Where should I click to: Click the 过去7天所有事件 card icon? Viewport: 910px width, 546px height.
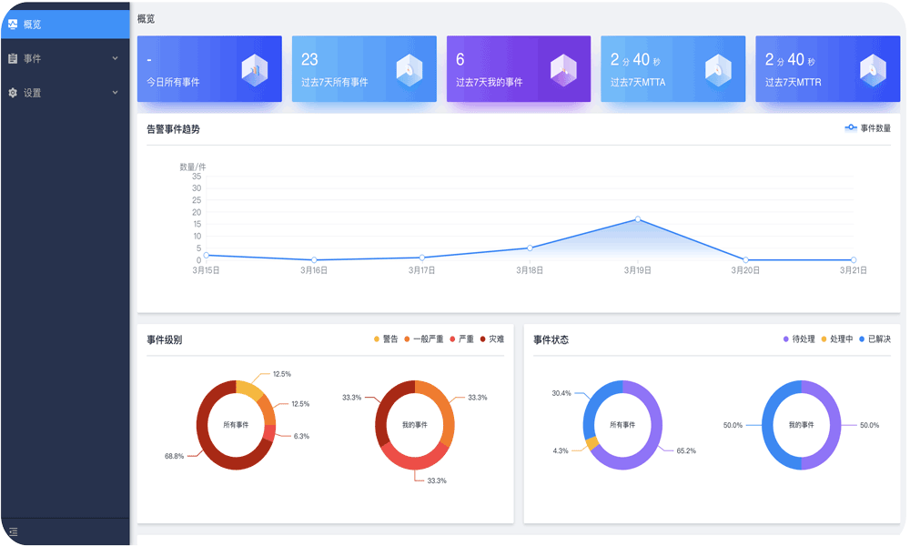click(x=409, y=70)
